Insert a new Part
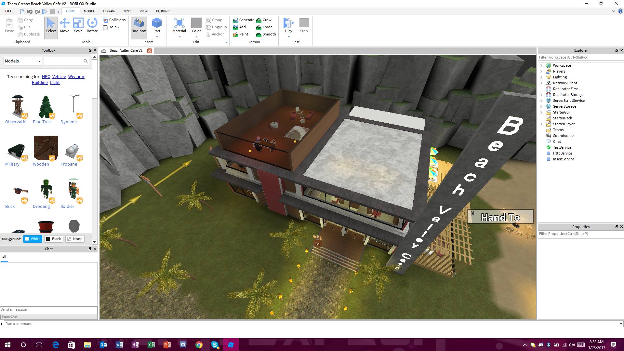This screenshot has height=351, width=624. pos(157,25)
